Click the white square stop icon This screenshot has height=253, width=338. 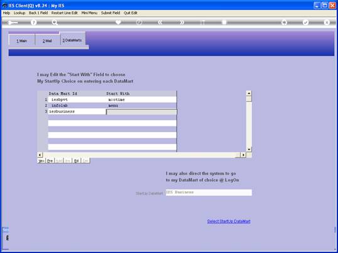click(x=224, y=22)
